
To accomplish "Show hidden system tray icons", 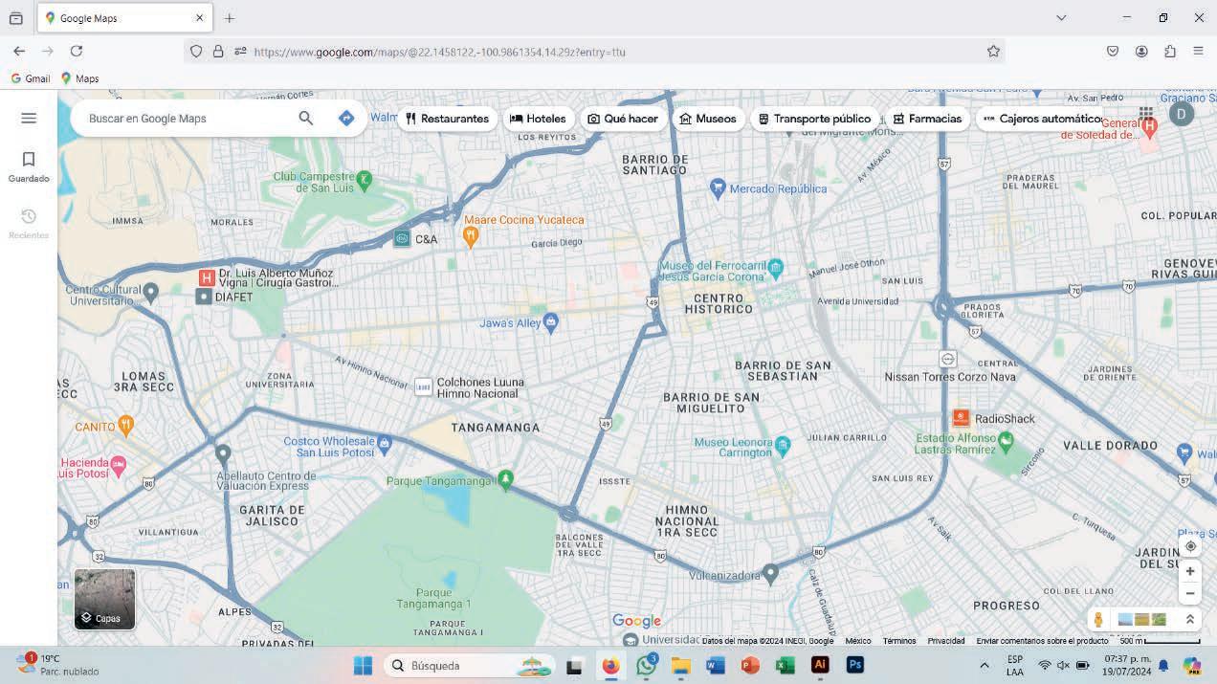I will point(985,665).
